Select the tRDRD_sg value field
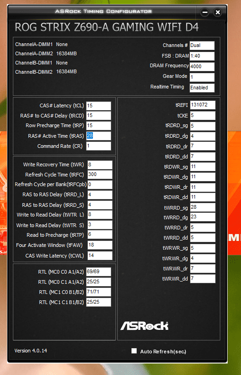This screenshot has width=241, height=375. pos(203,126)
